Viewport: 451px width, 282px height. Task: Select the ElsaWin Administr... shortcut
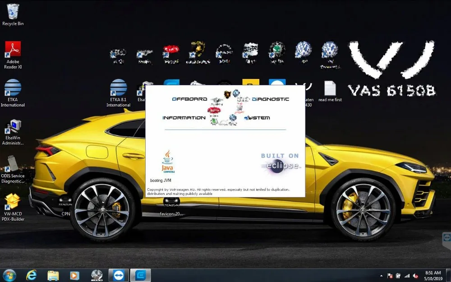click(x=13, y=132)
